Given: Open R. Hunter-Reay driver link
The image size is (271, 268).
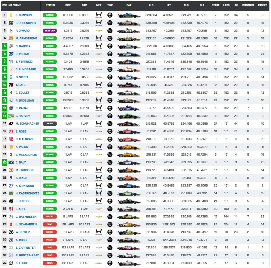Looking at the screenshot, I should pos(27,255).
